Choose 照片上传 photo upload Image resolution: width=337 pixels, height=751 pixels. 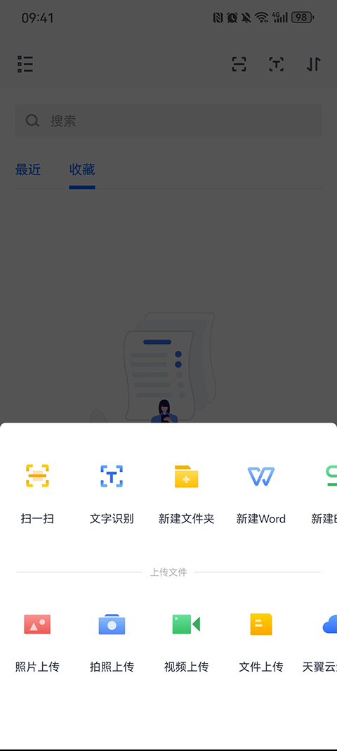pyautogui.click(x=37, y=624)
